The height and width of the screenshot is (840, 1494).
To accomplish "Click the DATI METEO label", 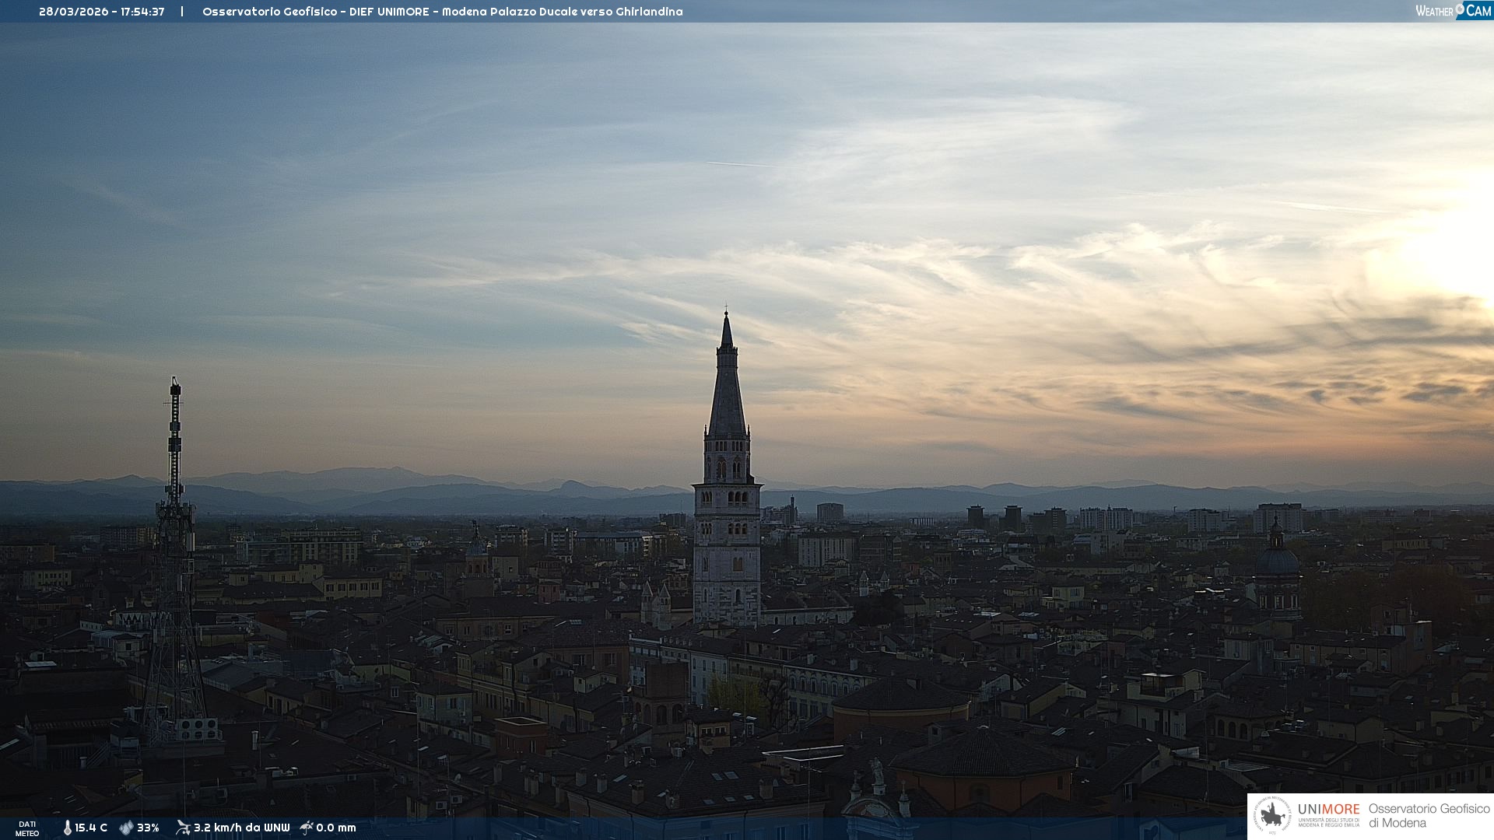I will pos(27,828).
